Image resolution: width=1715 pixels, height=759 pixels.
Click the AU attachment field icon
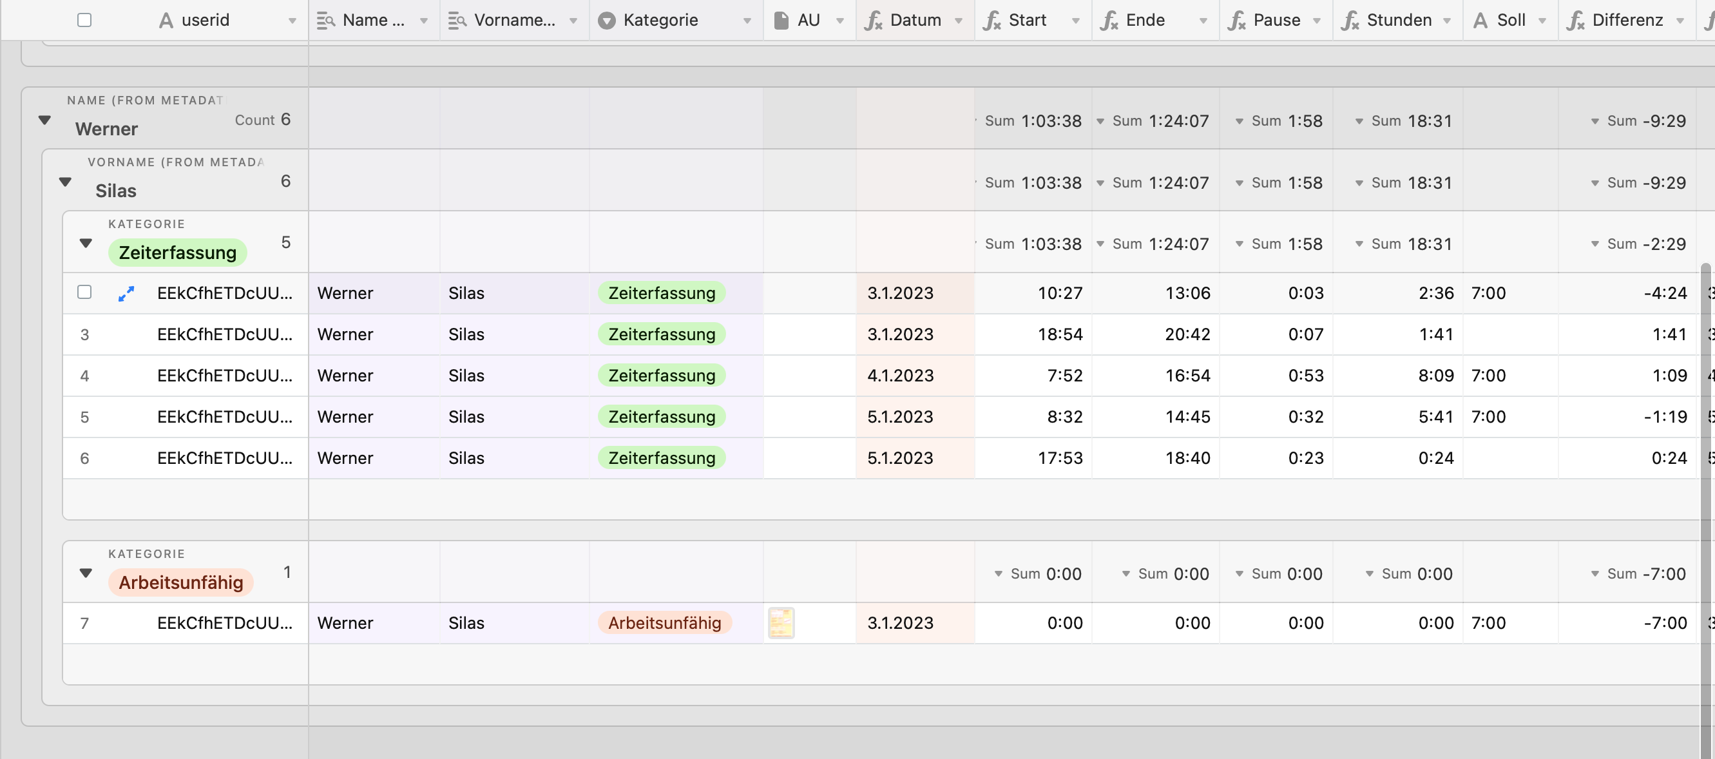coord(781,21)
